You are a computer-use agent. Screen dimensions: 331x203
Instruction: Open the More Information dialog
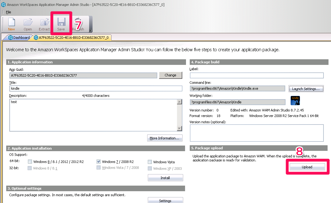pos(165,138)
